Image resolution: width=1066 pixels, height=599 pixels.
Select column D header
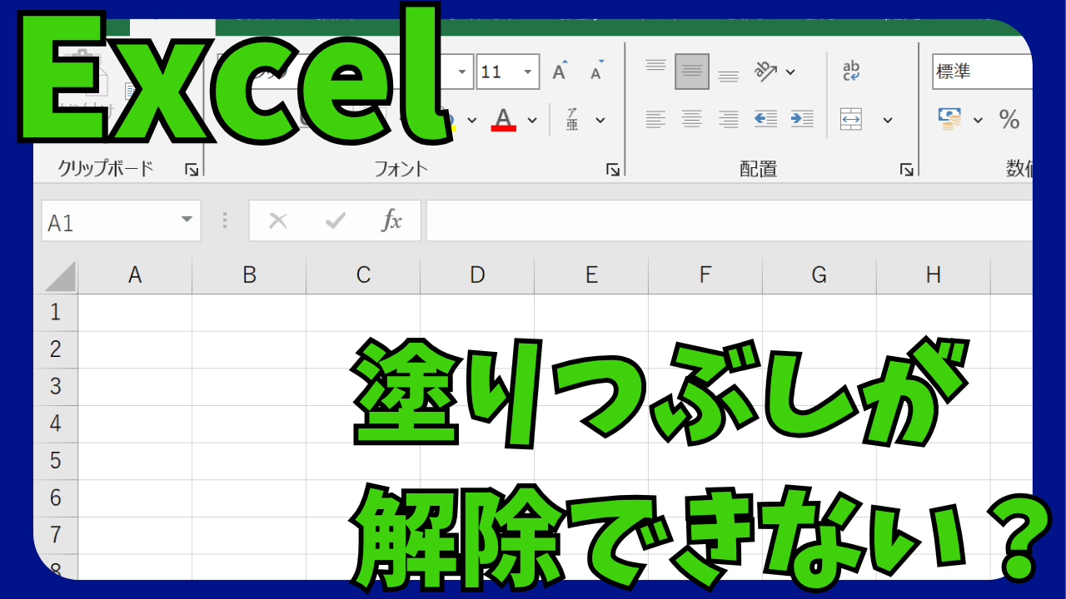[477, 275]
